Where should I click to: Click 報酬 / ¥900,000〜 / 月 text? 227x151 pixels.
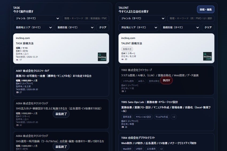(27, 81)
